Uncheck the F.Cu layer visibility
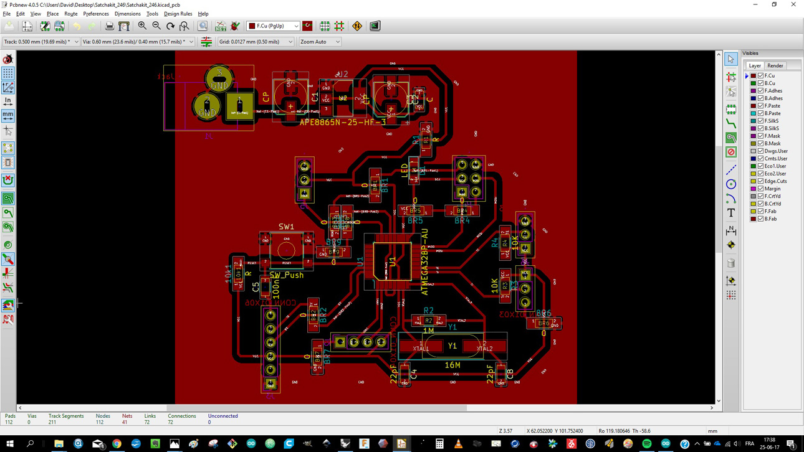 [761, 76]
